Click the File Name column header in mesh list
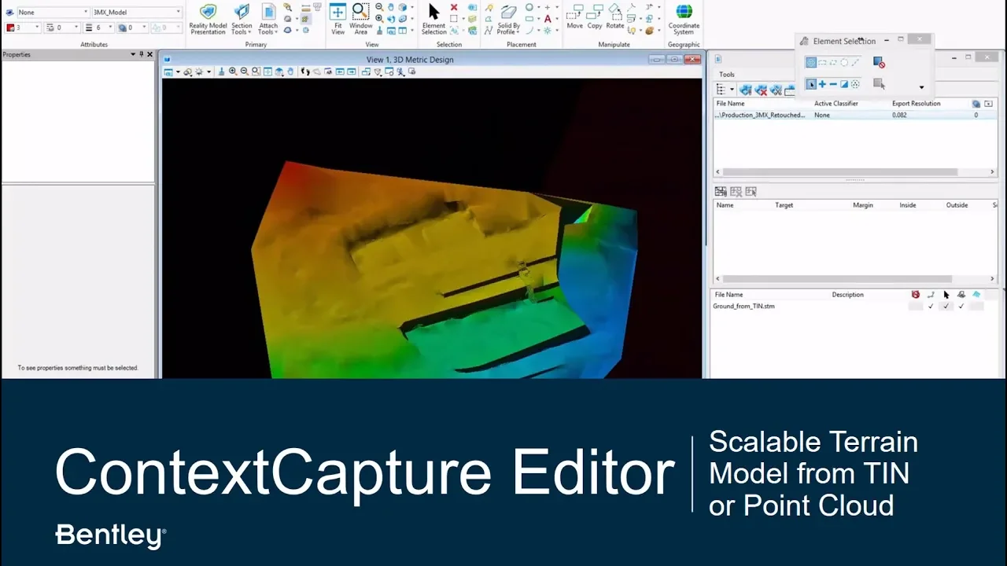 [730, 104]
